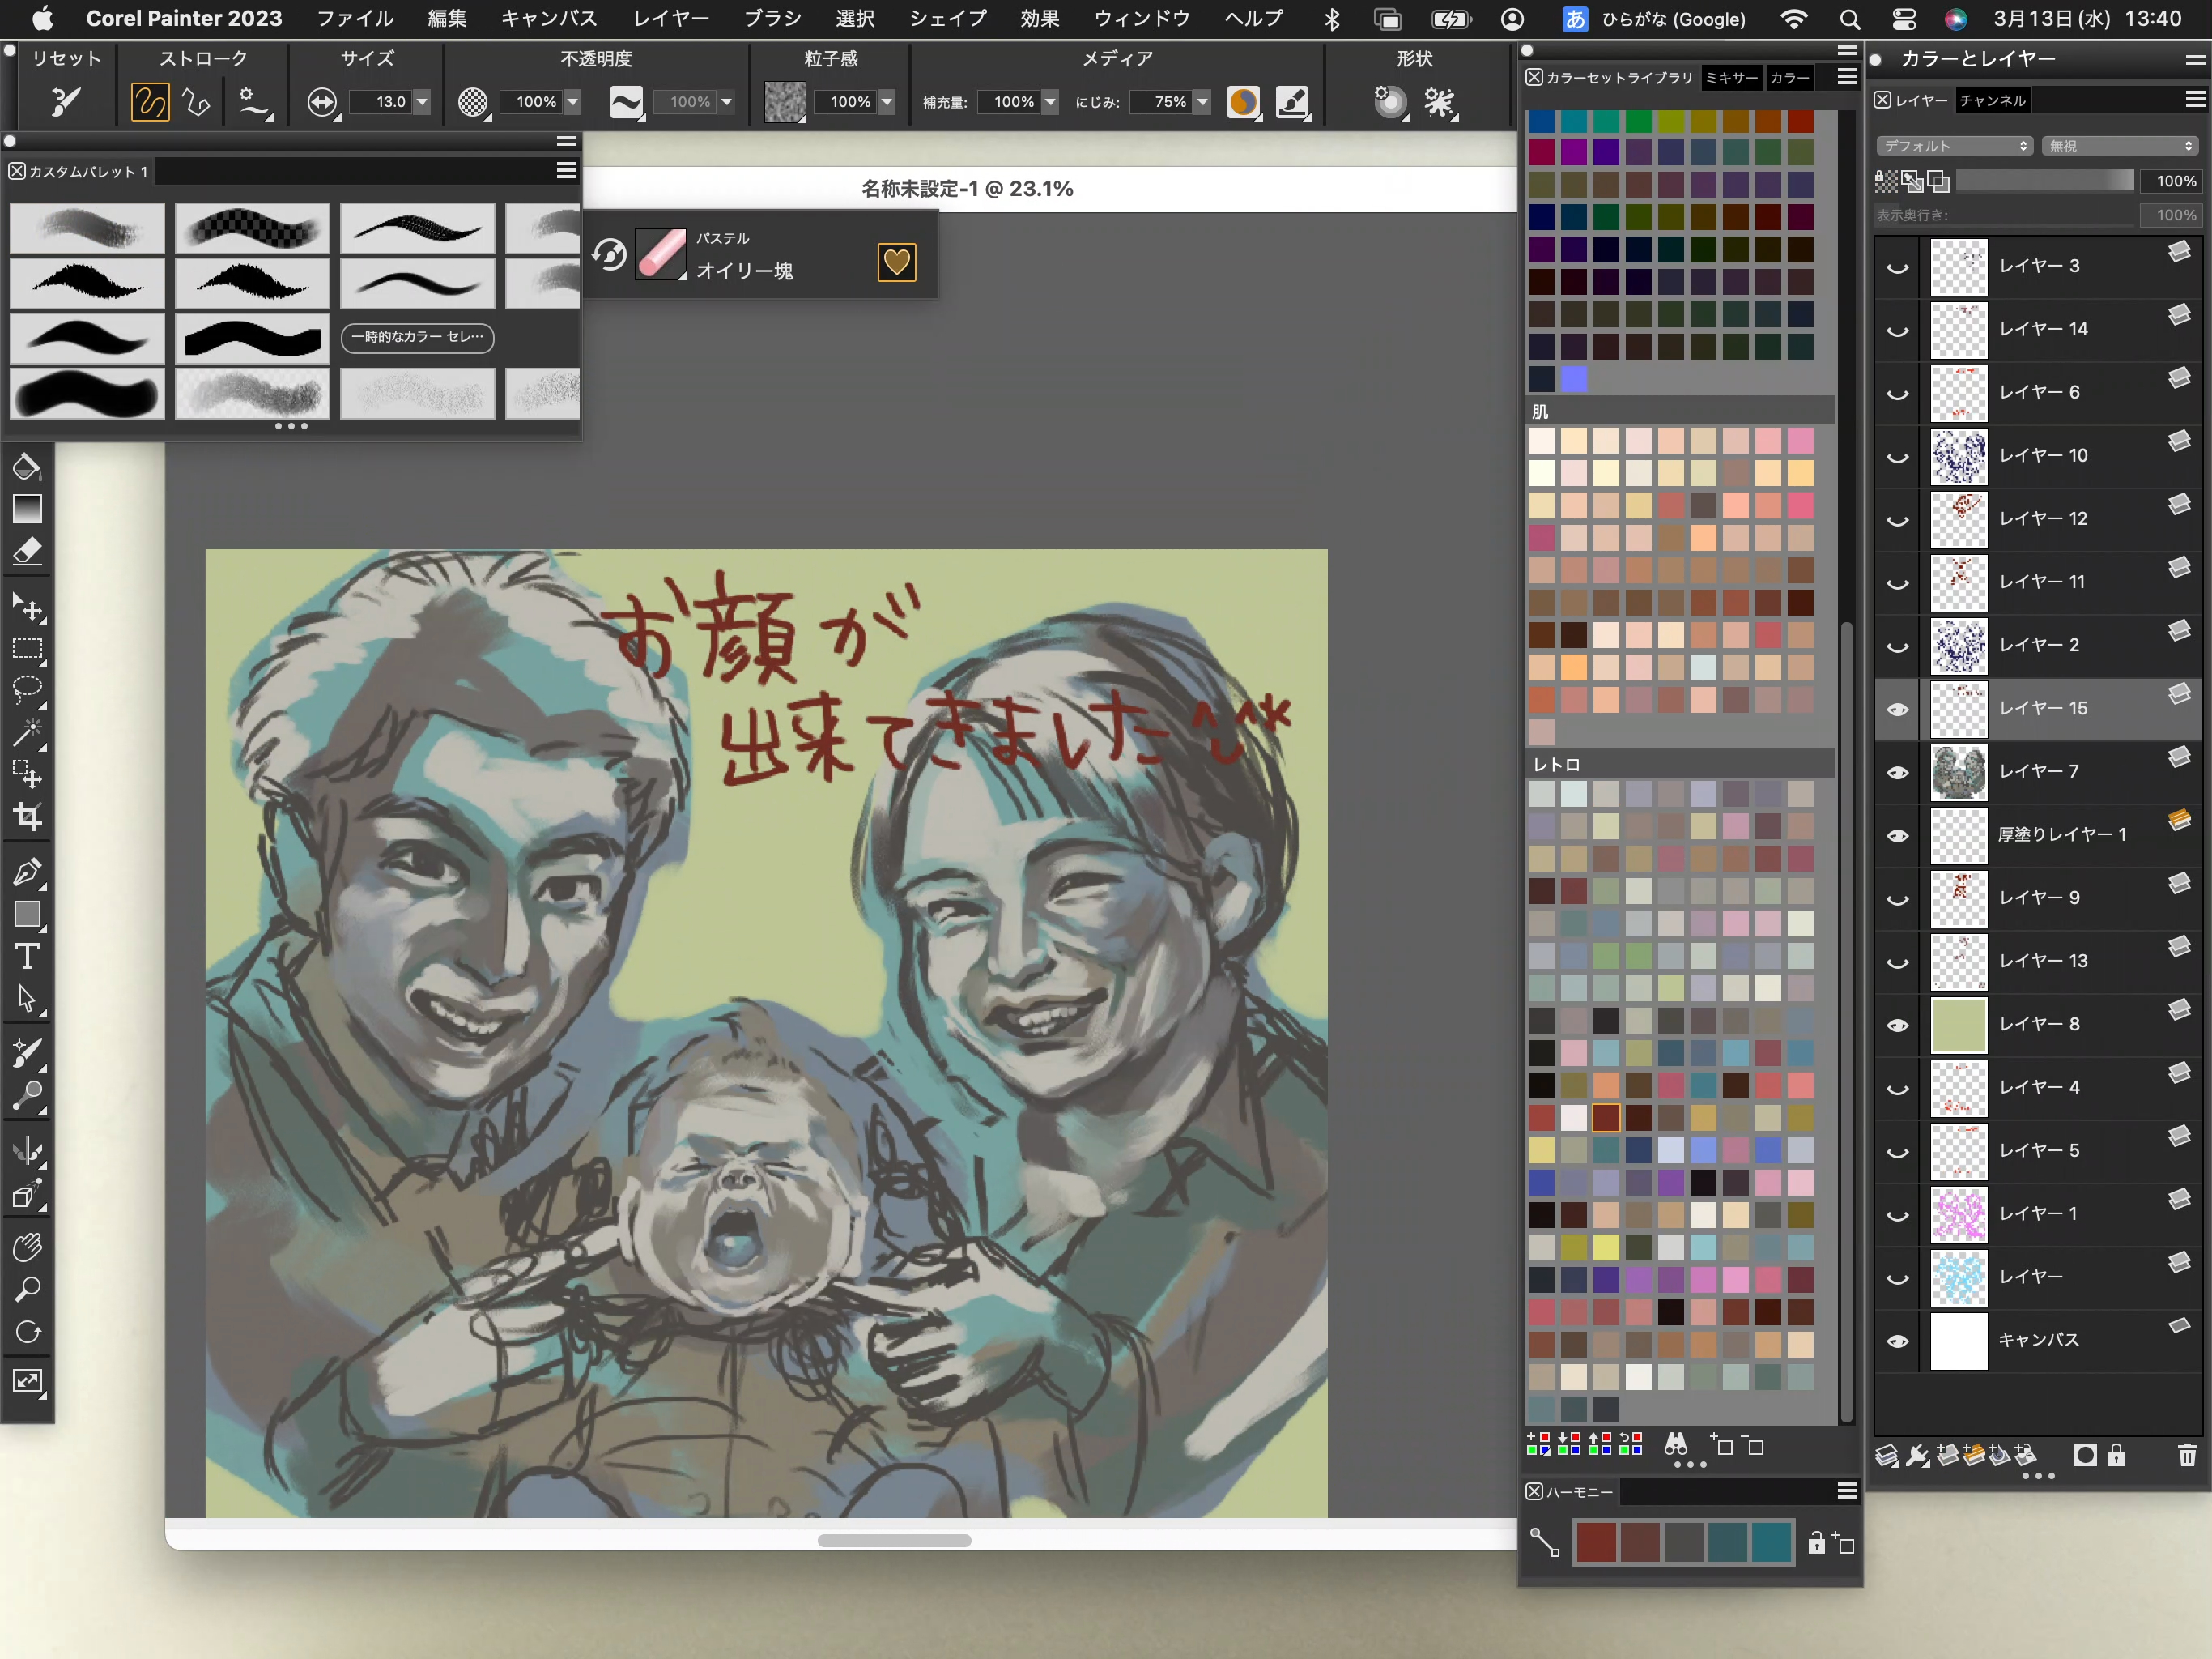The height and width of the screenshot is (1659, 2212).
Task: Click search color swatch binoculars icon
Action: coord(1676,1444)
